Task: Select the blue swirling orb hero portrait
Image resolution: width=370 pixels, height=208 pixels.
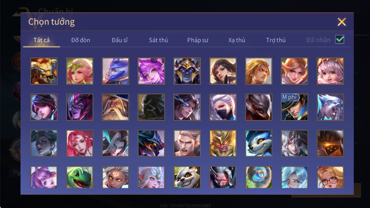Action: click(259, 177)
